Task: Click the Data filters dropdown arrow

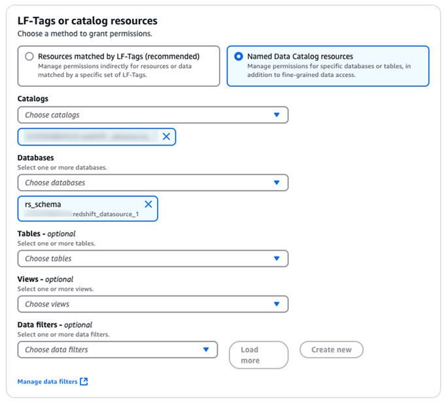Action: coord(206,350)
